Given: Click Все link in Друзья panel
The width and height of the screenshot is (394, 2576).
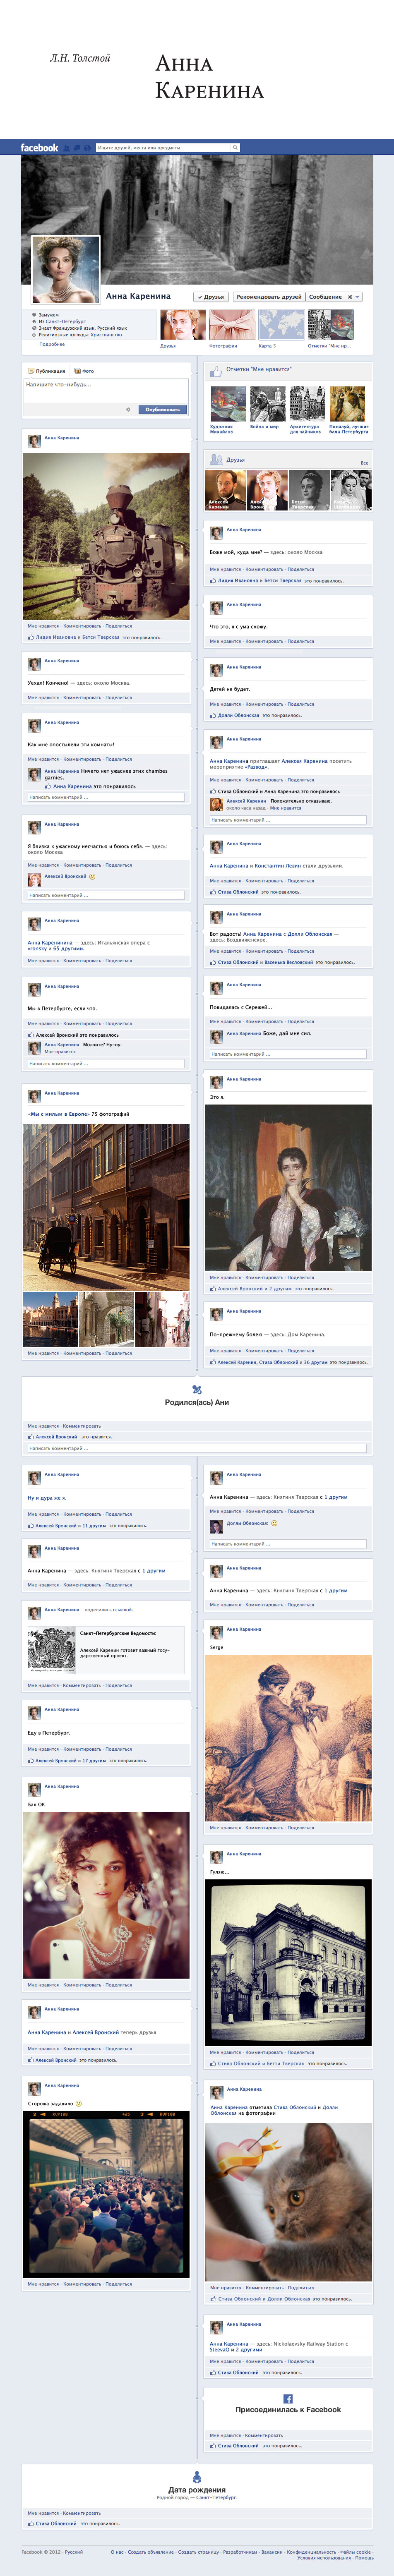Looking at the screenshot, I should tap(364, 463).
